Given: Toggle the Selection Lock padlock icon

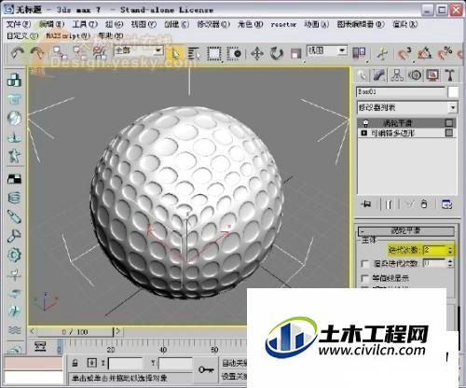Looking at the screenshot, I should (x=75, y=363).
